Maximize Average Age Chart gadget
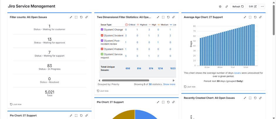This screenshot has width=276, height=119. 250,17
